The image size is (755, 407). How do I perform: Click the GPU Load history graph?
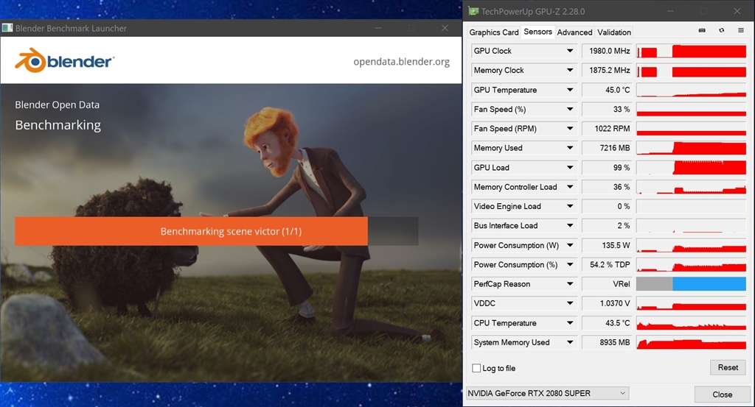pos(691,168)
